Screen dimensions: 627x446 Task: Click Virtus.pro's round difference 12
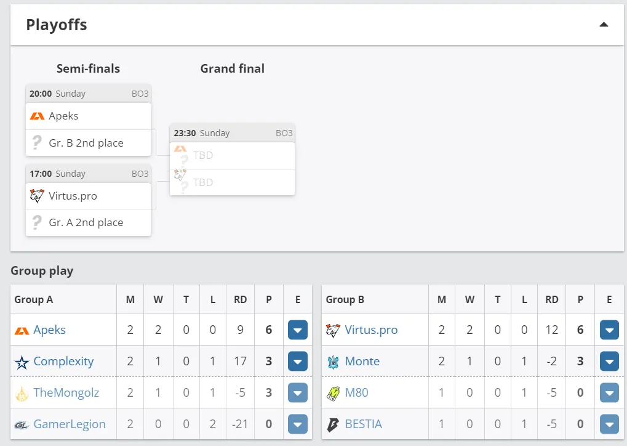[x=552, y=330]
